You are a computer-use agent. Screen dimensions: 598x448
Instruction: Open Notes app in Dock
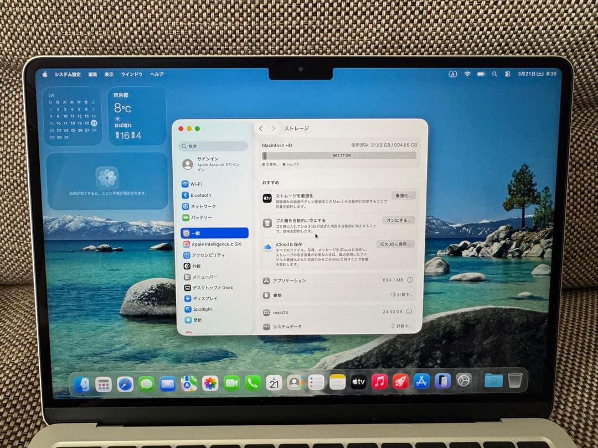click(337, 382)
